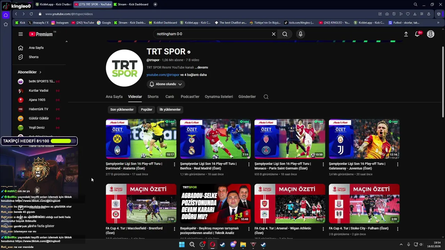Screen dimensions: 445x250
Task: Click the Opera sidebar home icon
Action: pos(6,15)
